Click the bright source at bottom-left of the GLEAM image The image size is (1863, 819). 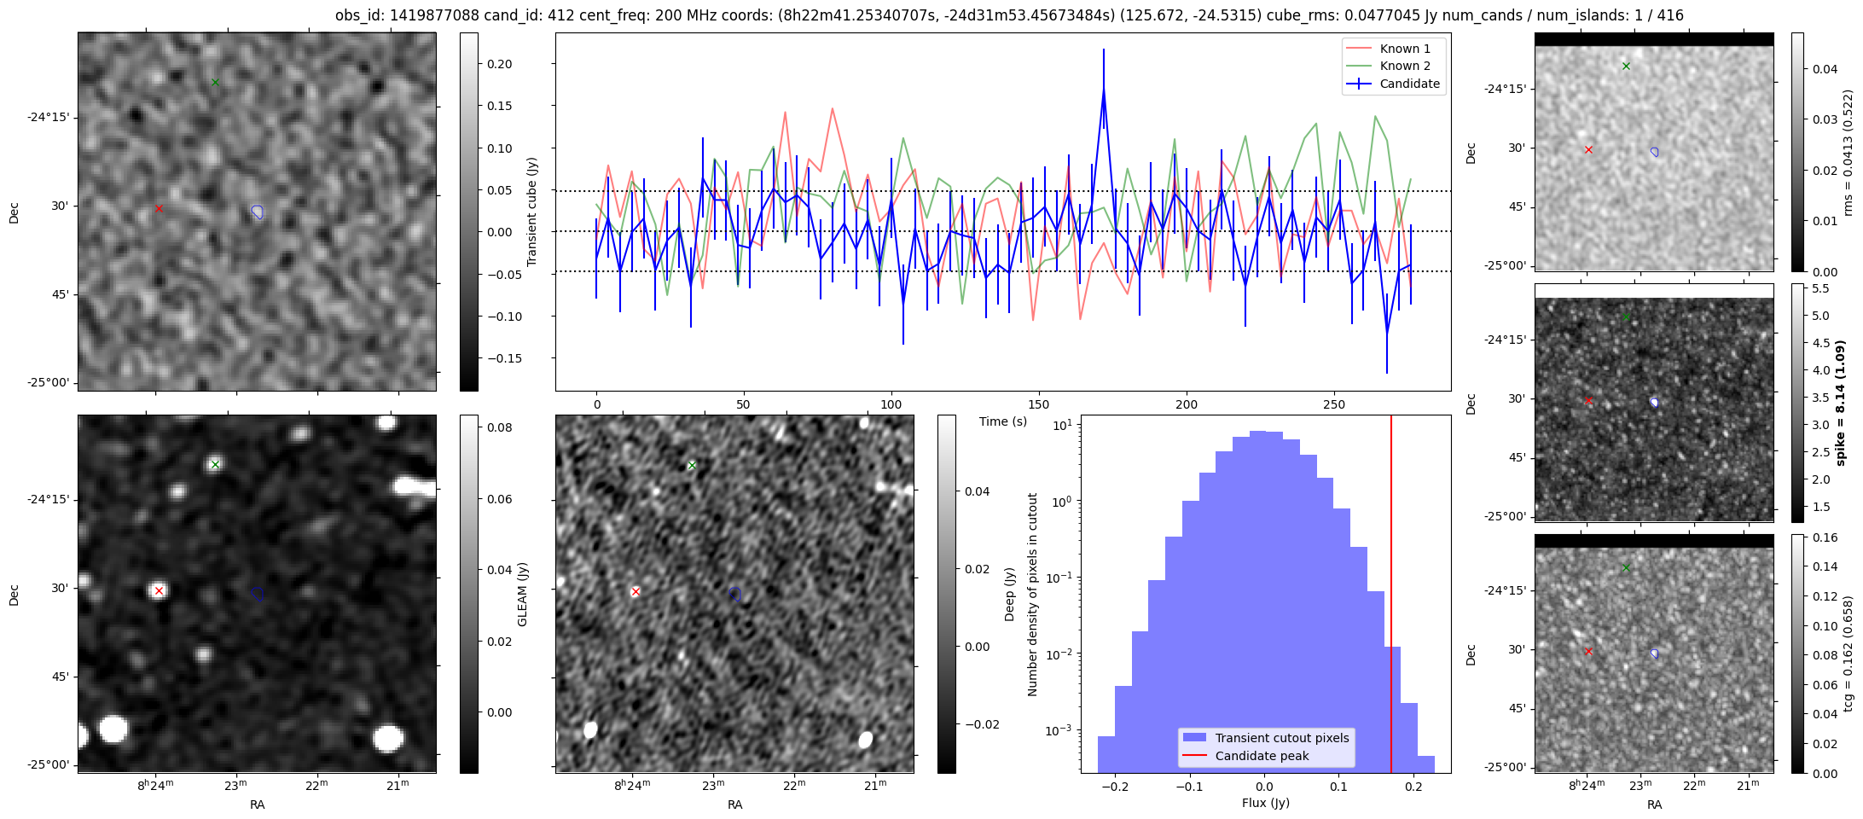pos(113,729)
